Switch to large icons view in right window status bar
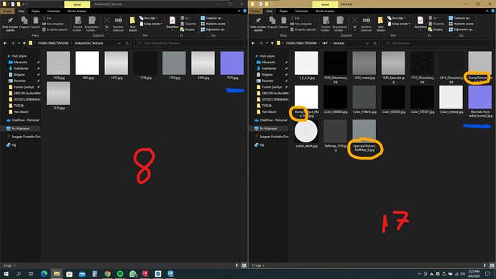496x279 pixels. click(492, 265)
